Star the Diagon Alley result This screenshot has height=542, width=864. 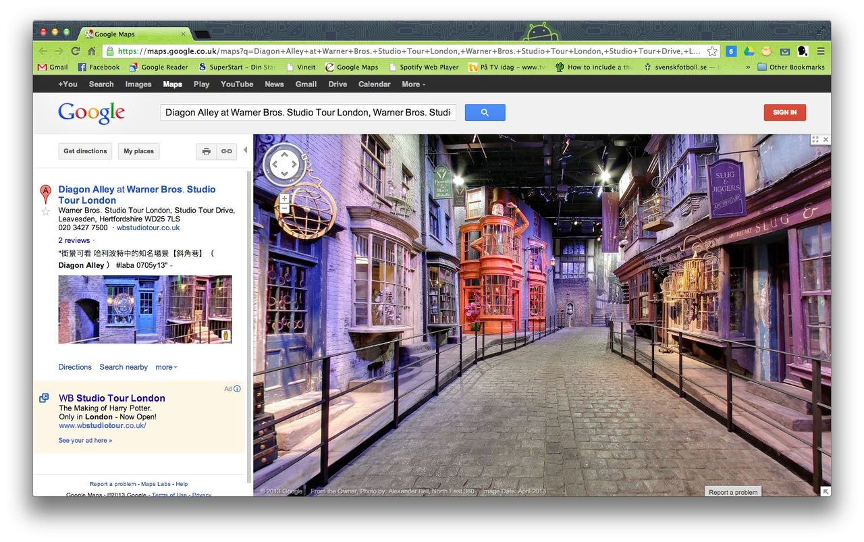(46, 212)
